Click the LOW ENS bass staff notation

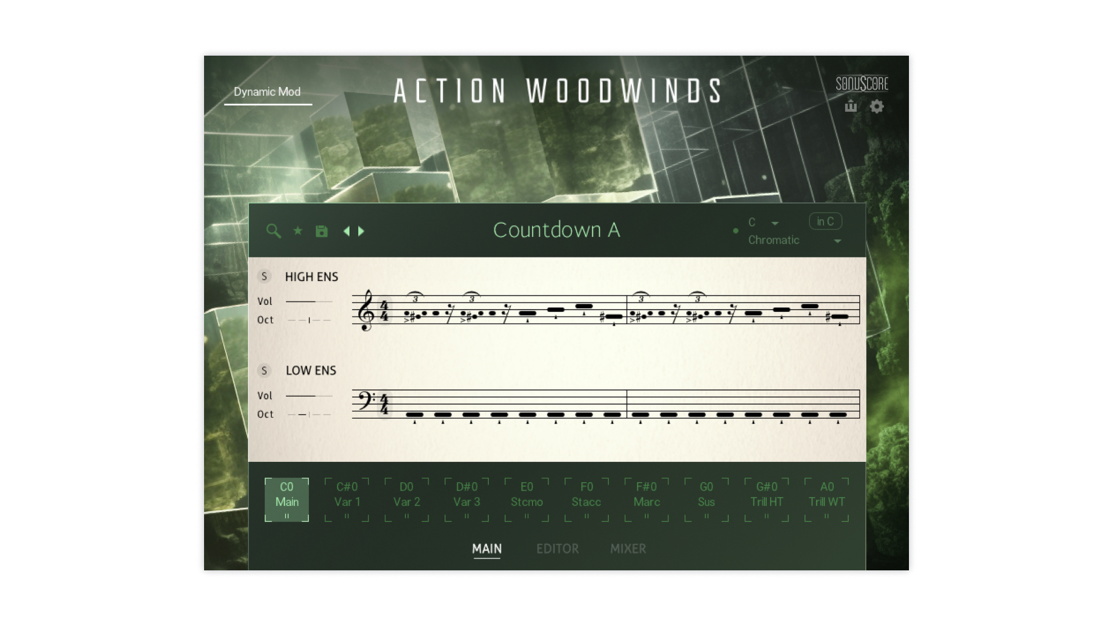[x=606, y=404]
